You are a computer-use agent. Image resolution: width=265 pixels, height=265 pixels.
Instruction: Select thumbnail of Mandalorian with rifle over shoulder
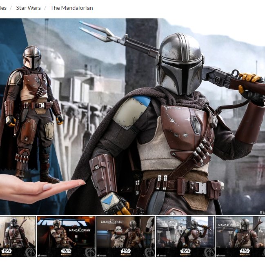(x=185, y=236)
